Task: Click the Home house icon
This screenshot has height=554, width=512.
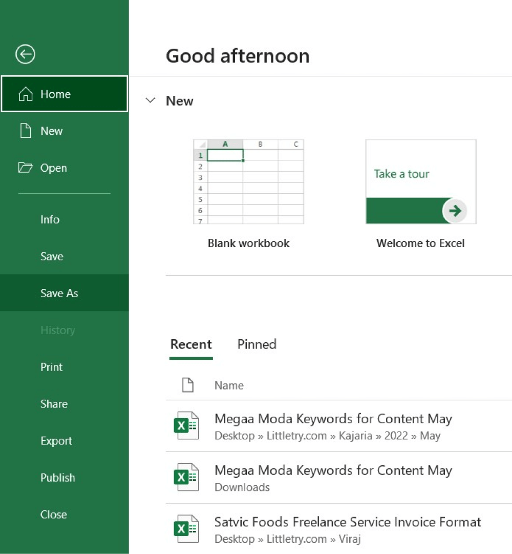Action: (26, 94)
